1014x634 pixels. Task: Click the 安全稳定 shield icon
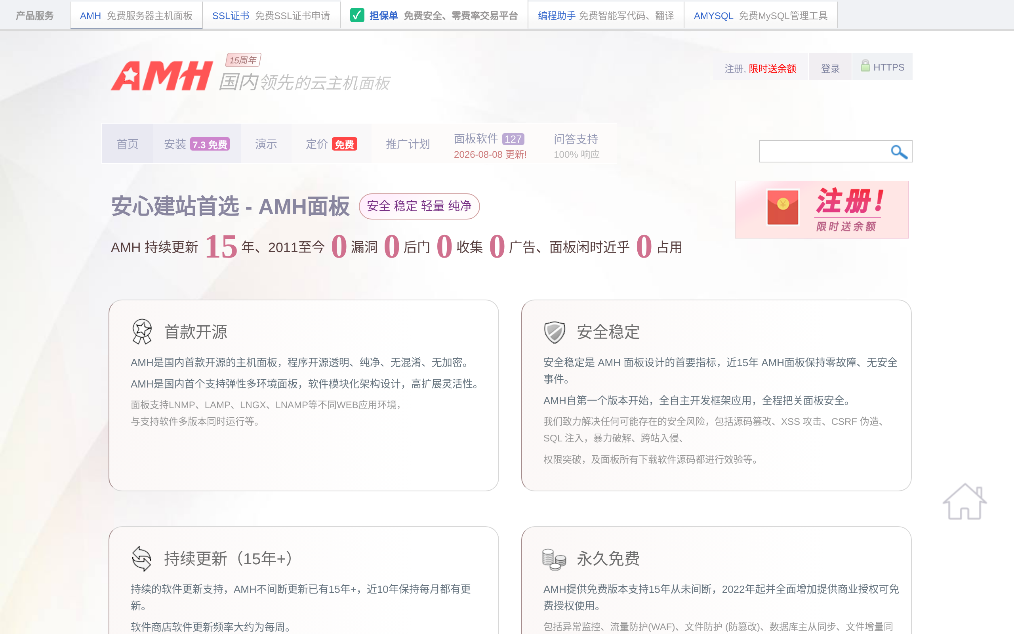pyautogui.click(x=555, y=332)
